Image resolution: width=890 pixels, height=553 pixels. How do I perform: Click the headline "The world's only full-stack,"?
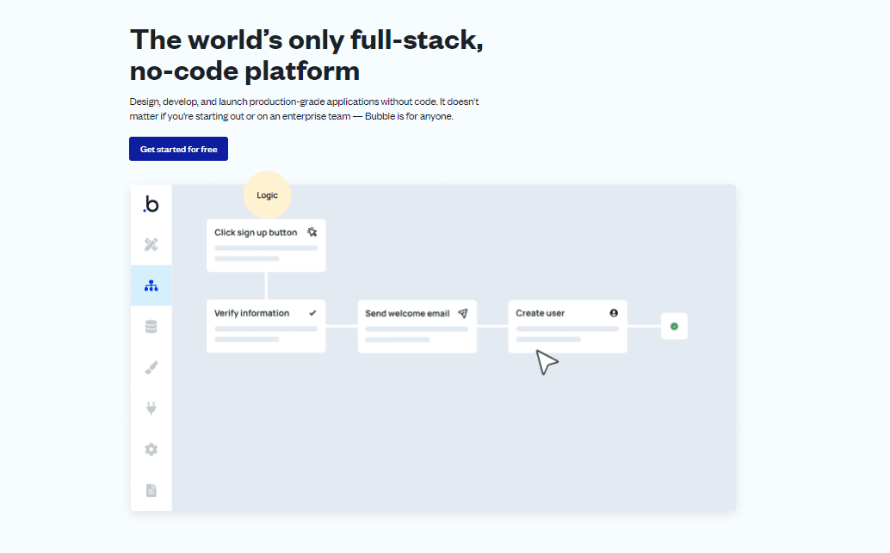(x=306, y=40)
